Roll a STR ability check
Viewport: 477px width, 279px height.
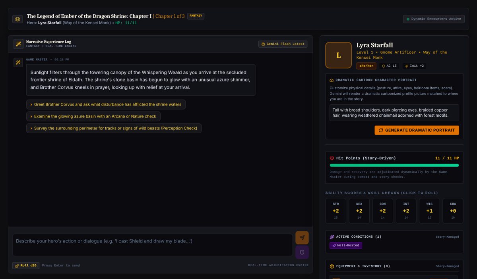336,211
